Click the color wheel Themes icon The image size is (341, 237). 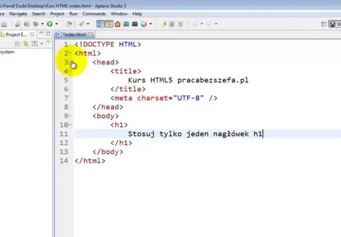click(144, 24)
